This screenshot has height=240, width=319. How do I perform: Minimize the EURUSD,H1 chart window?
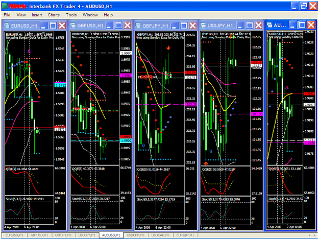(44, 26)
